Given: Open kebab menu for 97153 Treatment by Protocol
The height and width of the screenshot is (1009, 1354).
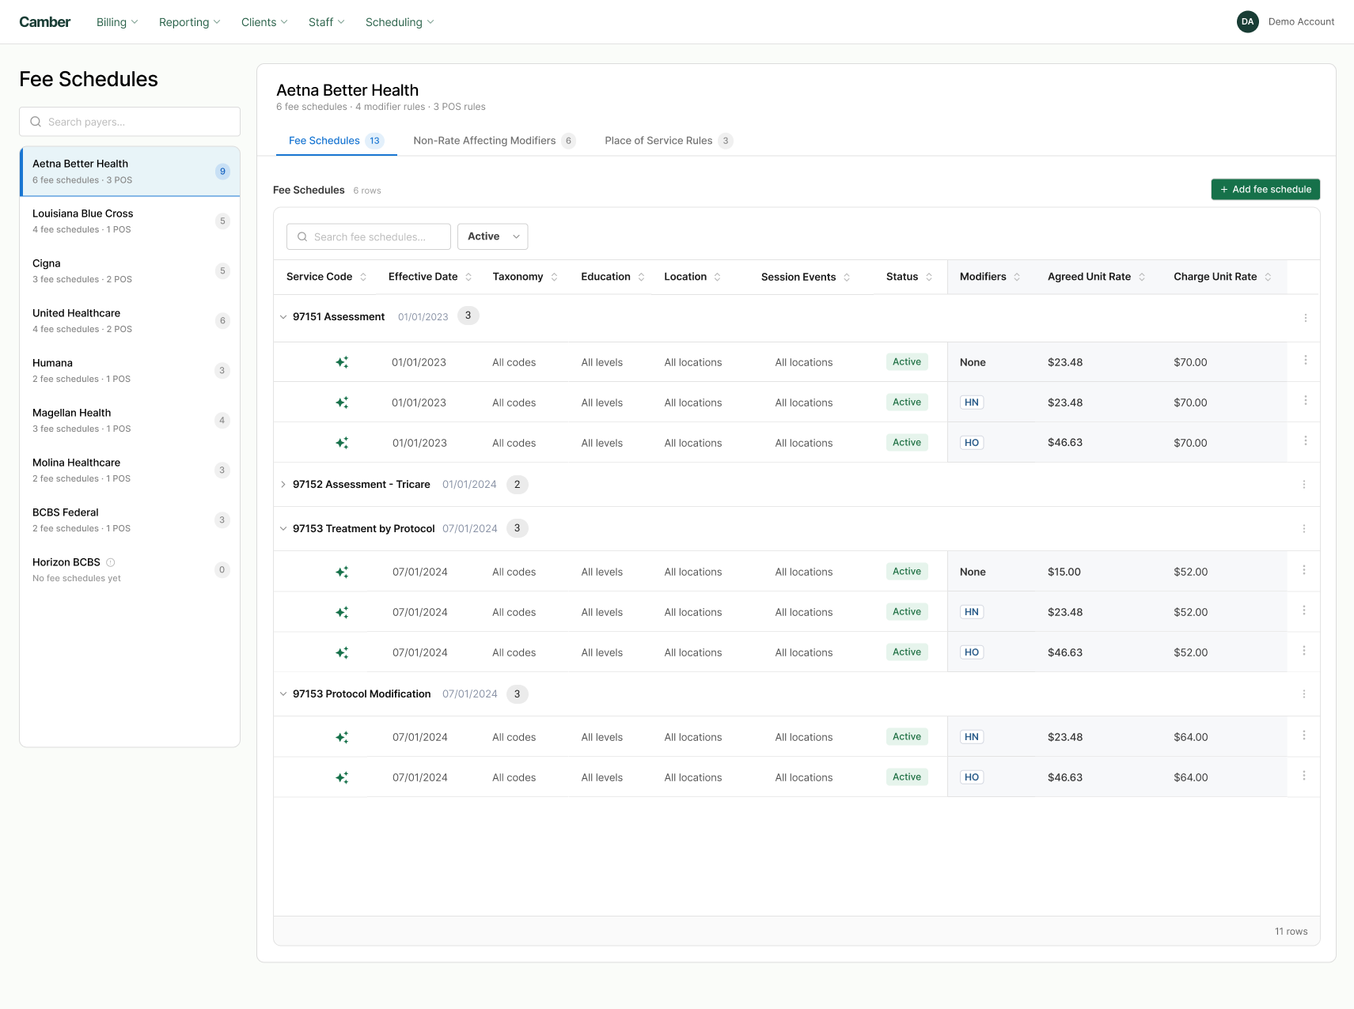Looking at the screenshot, I should (x=1304, y=529).
